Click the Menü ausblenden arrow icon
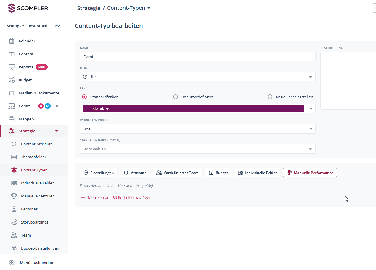 (x=12, y=263)
